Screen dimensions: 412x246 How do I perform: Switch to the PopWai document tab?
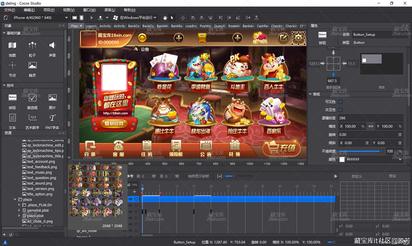206,26
